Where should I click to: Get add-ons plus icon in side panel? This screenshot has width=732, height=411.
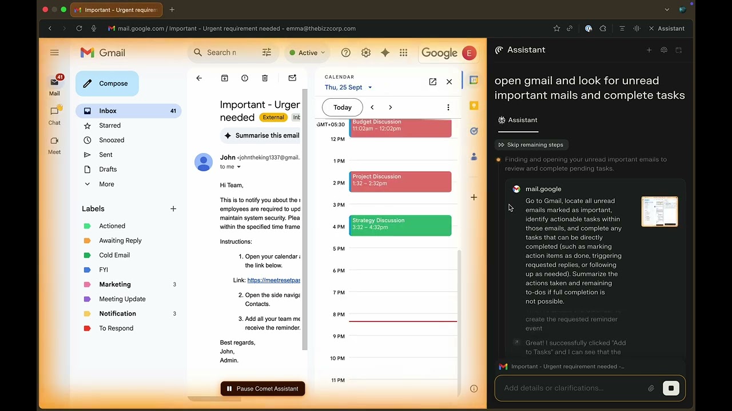pos(474,198)
